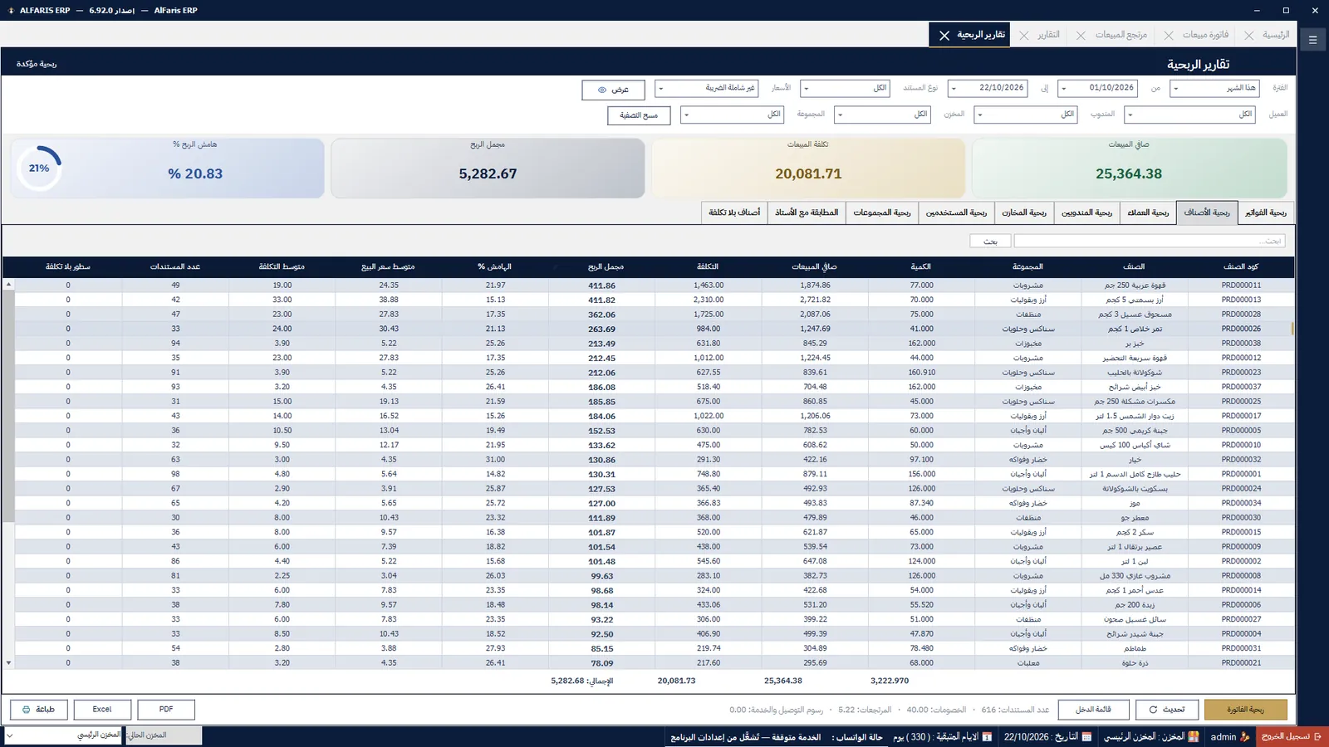Open the from-date picker 01/10/2026

tap(1097, 88)
